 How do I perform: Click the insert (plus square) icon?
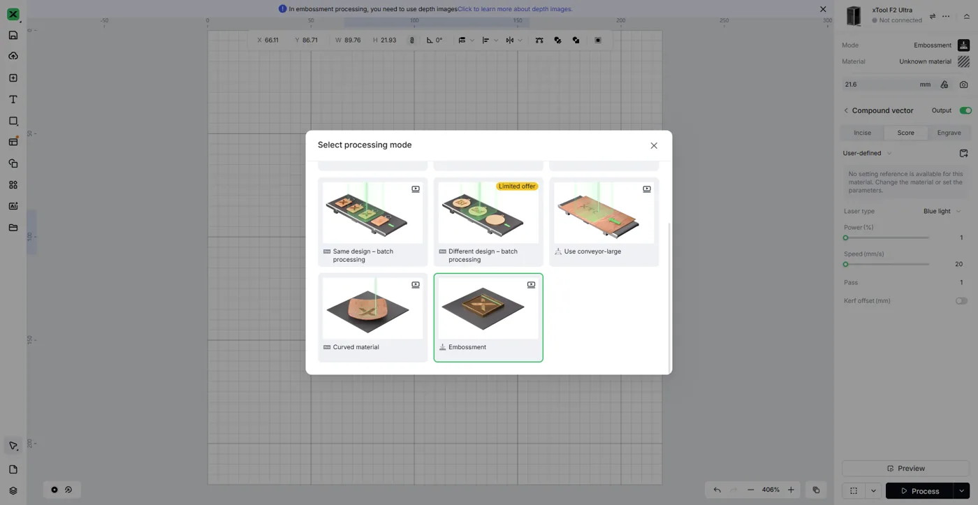pyautogui.click(x=13, y=78)
